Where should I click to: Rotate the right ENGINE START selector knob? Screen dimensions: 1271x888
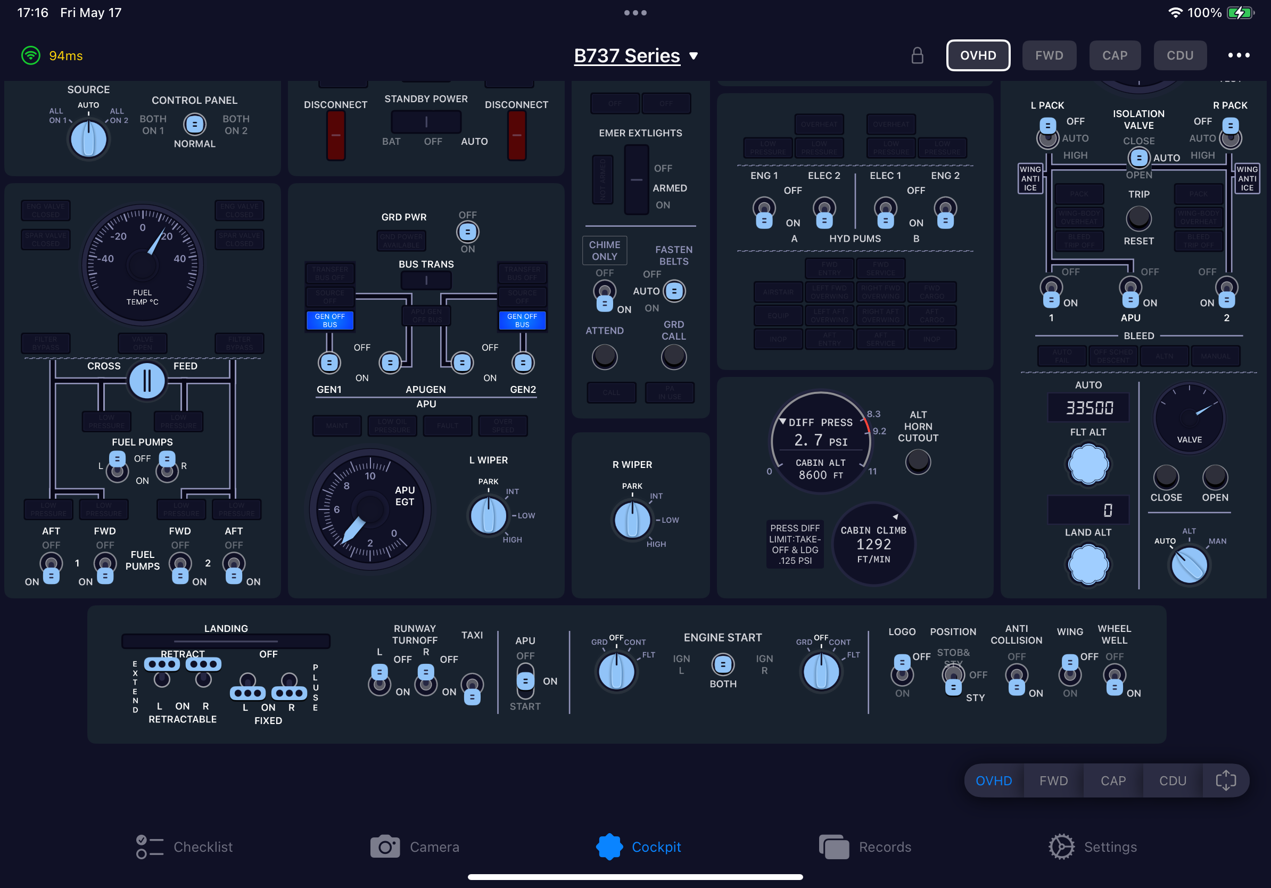click(x=821, y=671)
